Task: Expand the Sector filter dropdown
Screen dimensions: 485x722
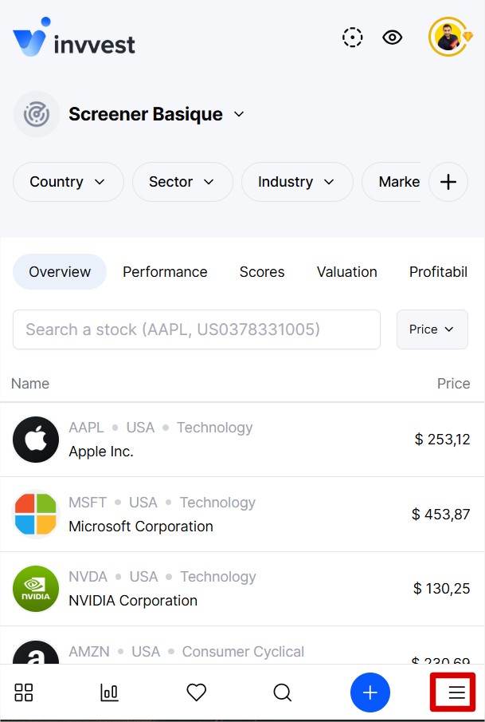Action: 182,182
